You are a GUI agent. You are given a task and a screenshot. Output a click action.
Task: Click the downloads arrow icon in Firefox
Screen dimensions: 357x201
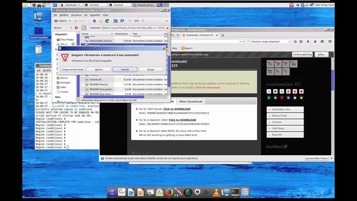coord(308,42)
